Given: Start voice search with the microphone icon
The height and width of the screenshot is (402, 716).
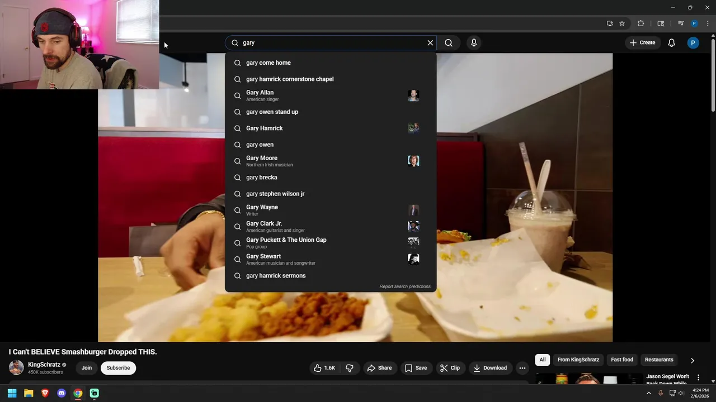Looking at the screenshot, I should point(474,42).
